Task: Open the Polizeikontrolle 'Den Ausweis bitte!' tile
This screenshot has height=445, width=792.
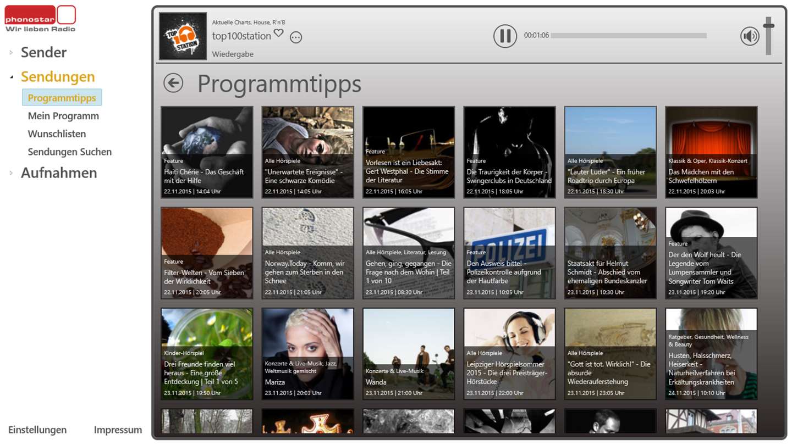Action: pyautogui.click(x=509, y=253)
